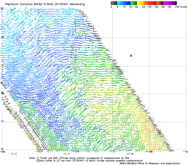The width and height of the screenshot is (188, 165).
Task: Click the '20150401' date in the title
Action: pyautogui.click(x=61, y=4)
